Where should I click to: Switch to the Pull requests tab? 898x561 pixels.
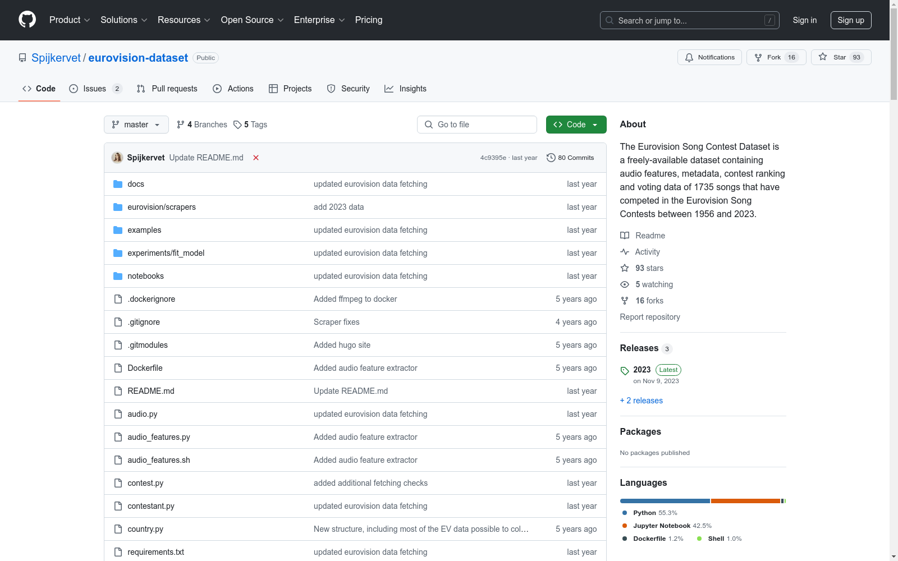[167, 89]
